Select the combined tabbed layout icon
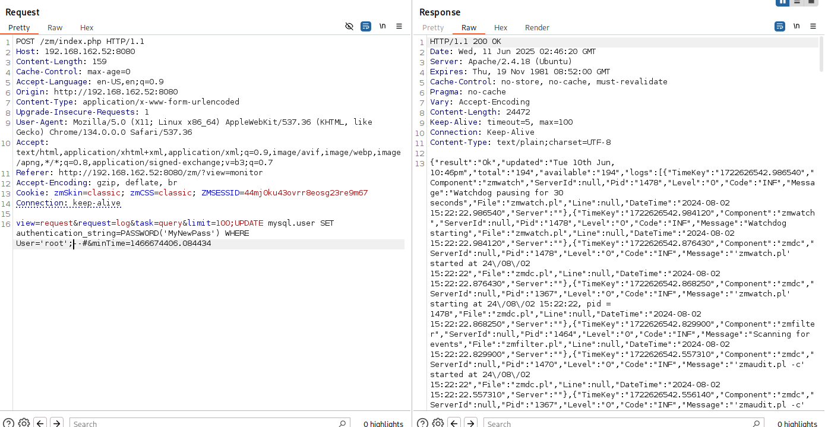The image size is (825, 427). click(x=811, y=2)
